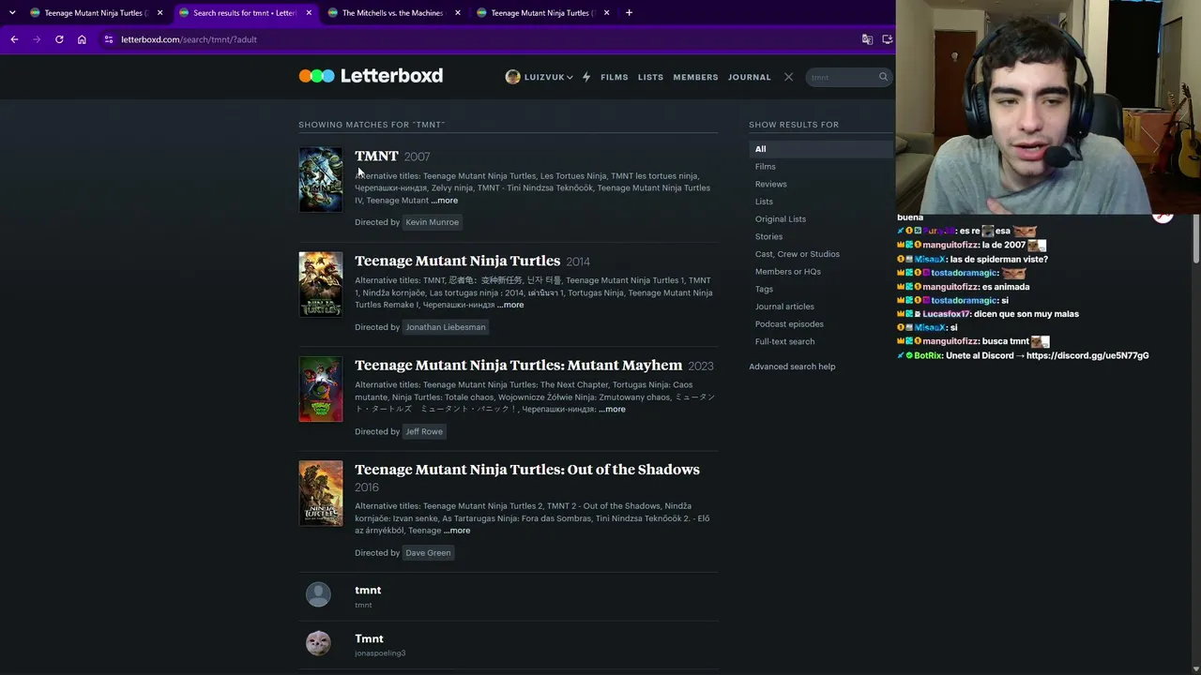Expand ...more titles for Out of the Shadows

click(457, 531)
